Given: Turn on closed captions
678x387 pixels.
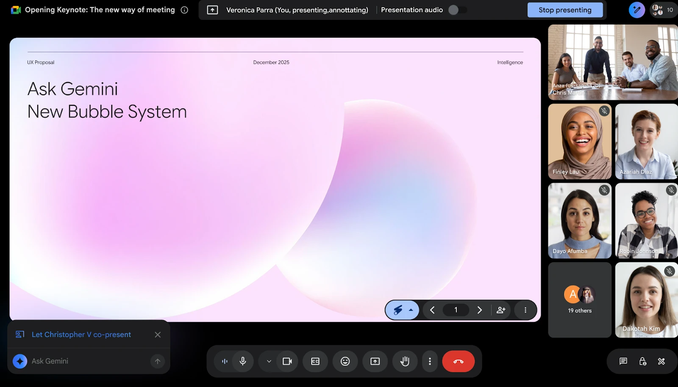Looking at the screenshot, I should 315,361.
